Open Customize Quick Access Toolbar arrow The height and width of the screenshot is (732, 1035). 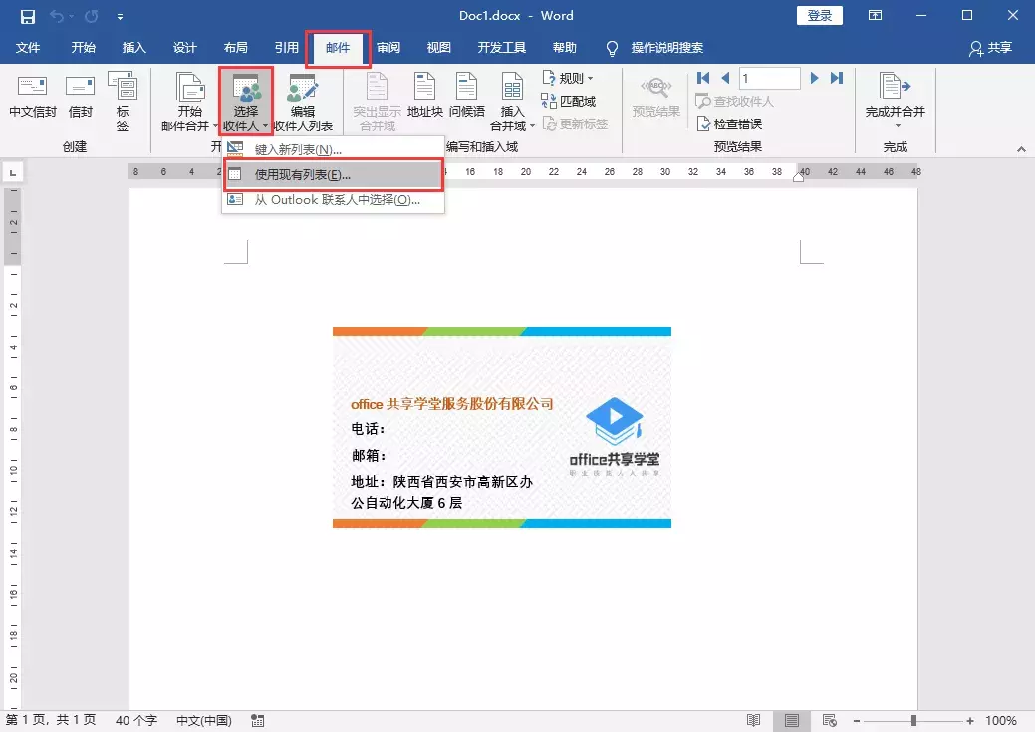point(120,17)
